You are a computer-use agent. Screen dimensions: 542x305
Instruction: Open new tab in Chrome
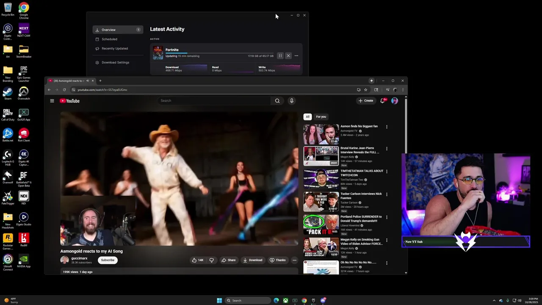tap(100, 80)
